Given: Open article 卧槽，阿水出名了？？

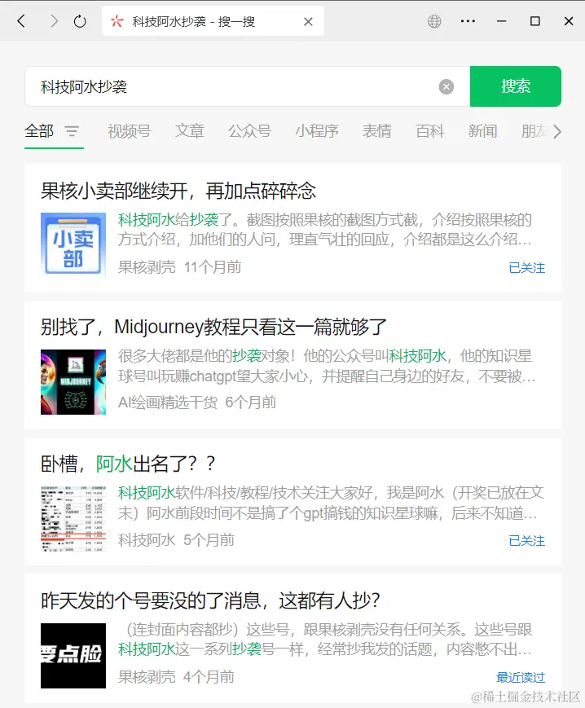Looking at the screenshot, I should pyautogui.click(x=128, y=464).
